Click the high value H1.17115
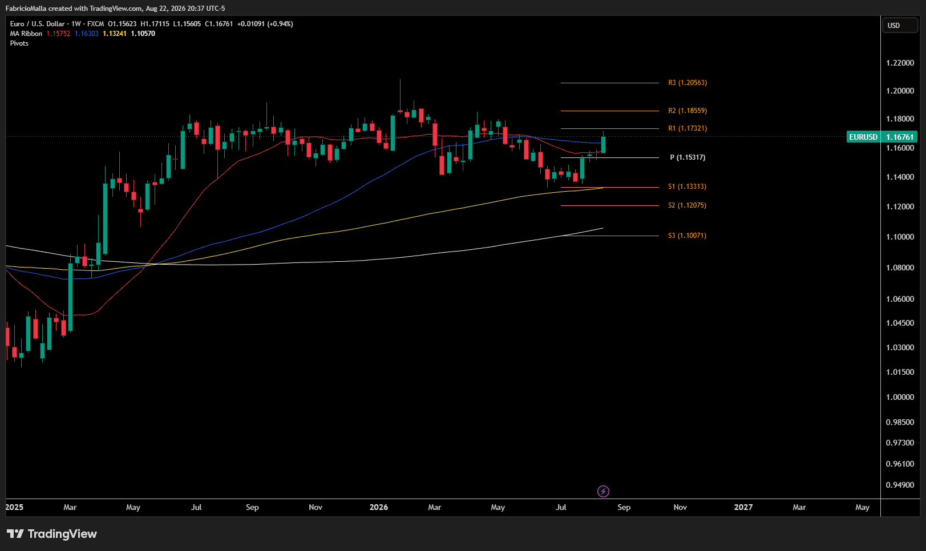This screenshot has width=926, height=551. pos(155,24)
